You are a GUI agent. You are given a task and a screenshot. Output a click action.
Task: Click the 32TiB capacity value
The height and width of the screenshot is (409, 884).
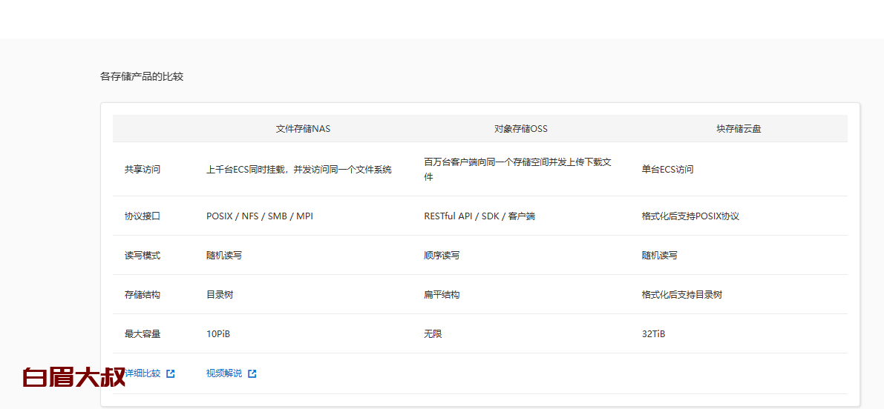[653, 334]
